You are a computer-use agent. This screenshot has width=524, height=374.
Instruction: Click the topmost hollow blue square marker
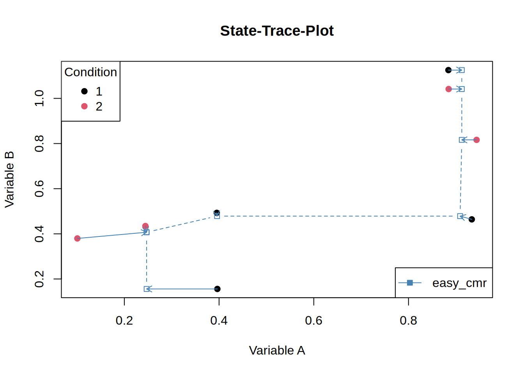[x=462, y=70]
